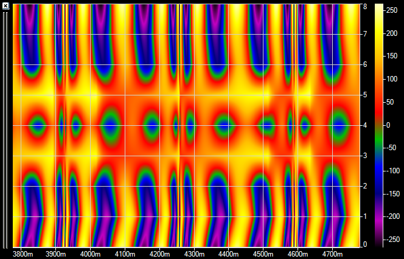
Task: Click the color scale gradient bar
Action: point(378,125)
